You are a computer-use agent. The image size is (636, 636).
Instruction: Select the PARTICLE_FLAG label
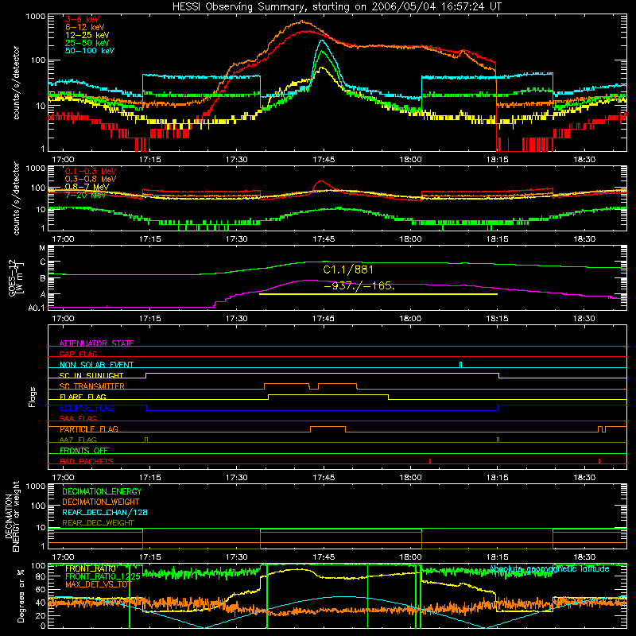pos(89,429)
